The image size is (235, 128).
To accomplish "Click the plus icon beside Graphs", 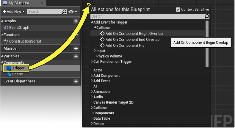I will [x=76, y=21].
